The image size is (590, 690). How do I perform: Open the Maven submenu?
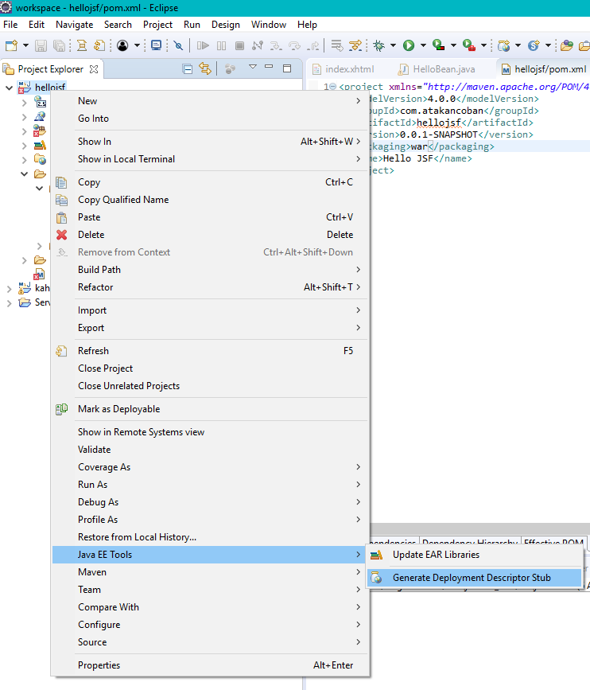click(210, 572)
